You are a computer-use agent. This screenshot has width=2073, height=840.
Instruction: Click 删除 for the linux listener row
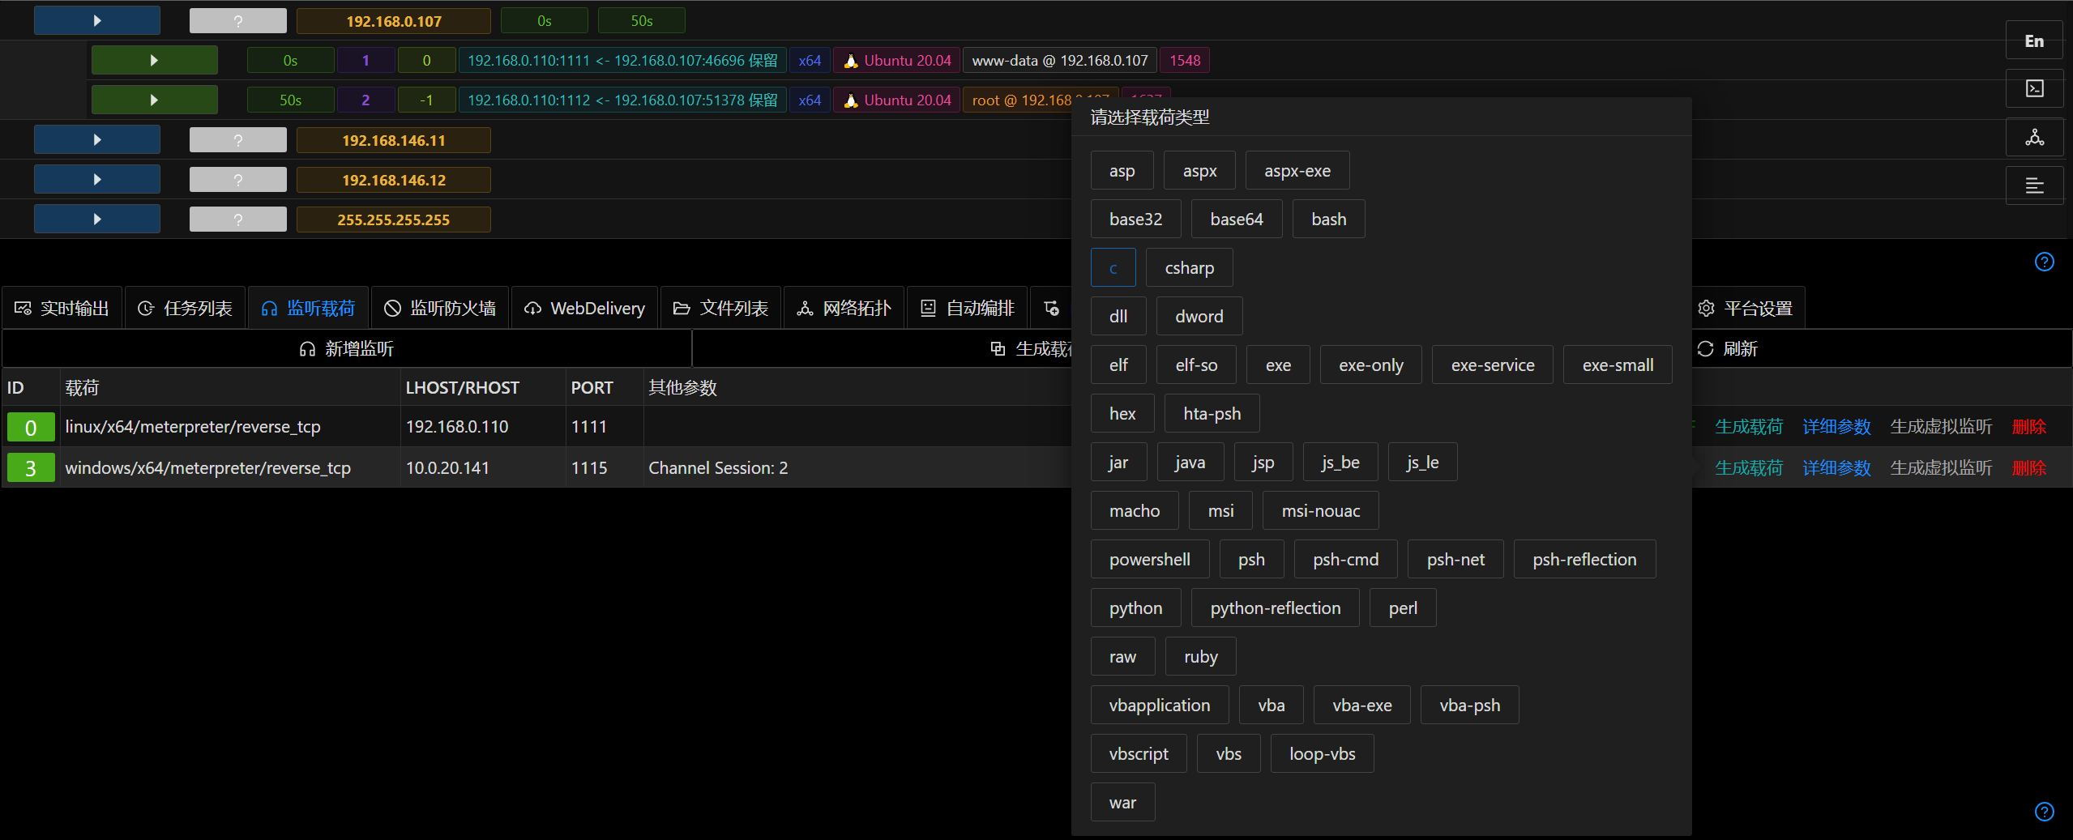coord(2029,426)
